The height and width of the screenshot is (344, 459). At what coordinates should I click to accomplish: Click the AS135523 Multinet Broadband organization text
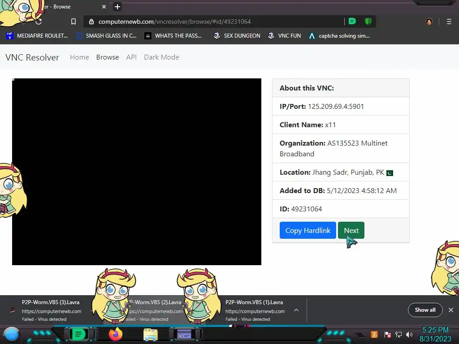pyautogui.click(x=333, y=148)
